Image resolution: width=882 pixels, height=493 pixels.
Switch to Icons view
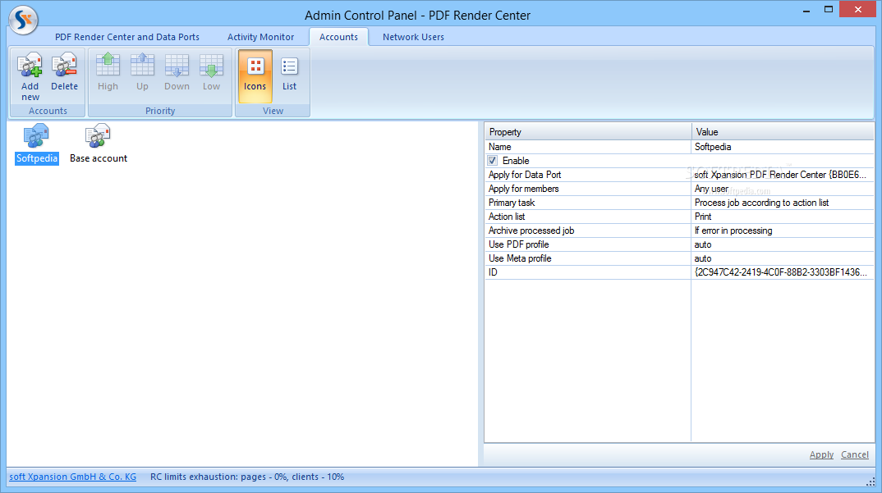pyautogui.click(x=255, y=76)
